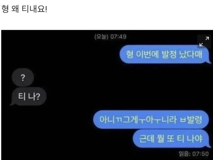Expand the chat image with arrows icon

pos(204,42)
